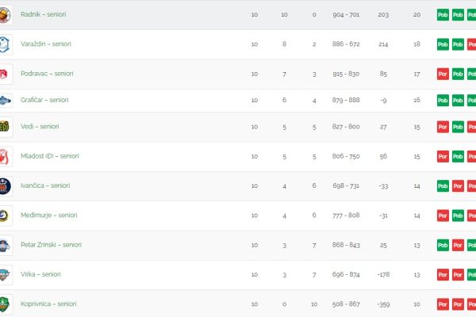
Task: Click the Radnik team logo
Action: point(5,14)
